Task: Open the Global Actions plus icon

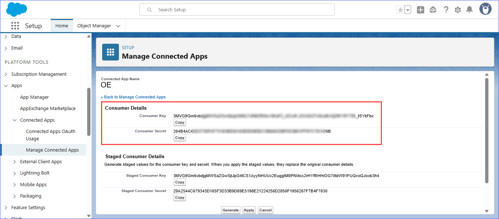Action: (421, 10)
